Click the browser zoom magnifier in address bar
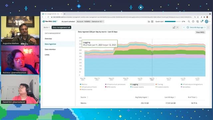This screenshot has height=120, width=213. [195, 17]
